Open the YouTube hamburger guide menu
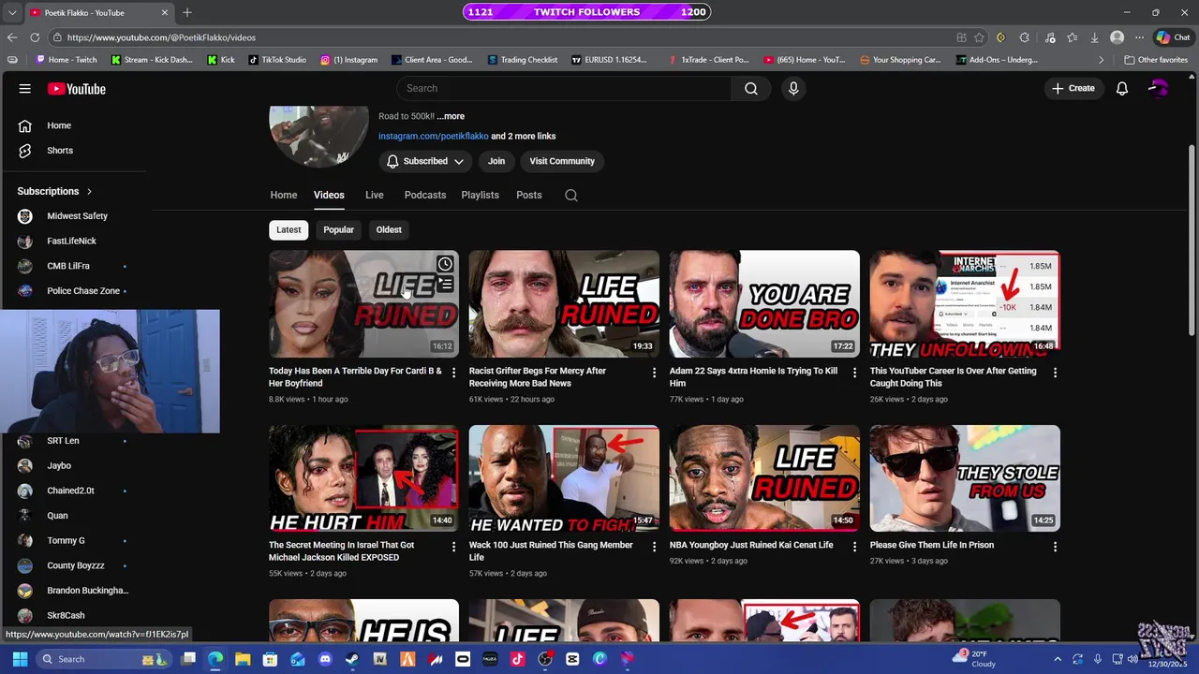Viewport: 1199px width, 674px height. [x=25, y=89]
